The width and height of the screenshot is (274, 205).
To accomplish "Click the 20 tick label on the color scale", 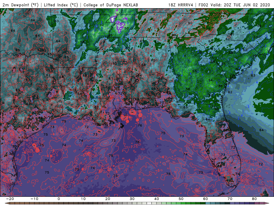I will tap(108, 199).
